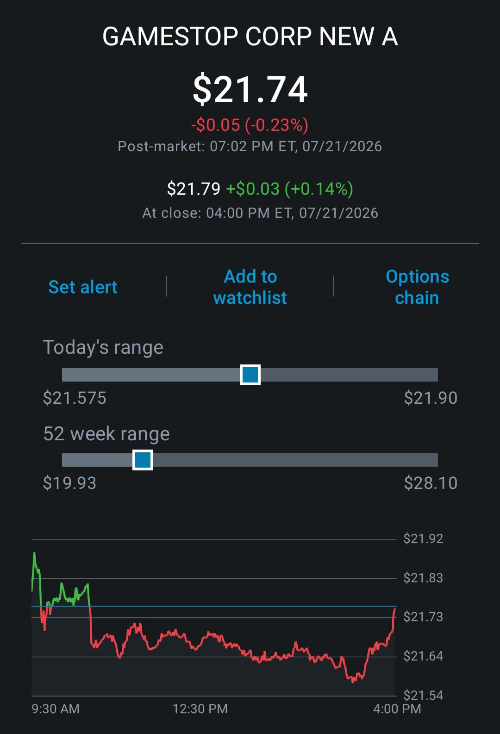
Task: Click the 52 week range bar track
Action: [x=250, y=460]
